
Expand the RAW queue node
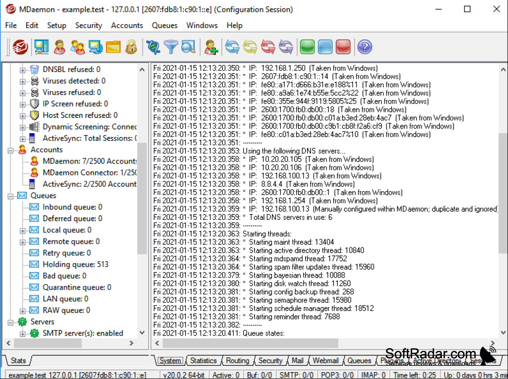tap(22, 311)
